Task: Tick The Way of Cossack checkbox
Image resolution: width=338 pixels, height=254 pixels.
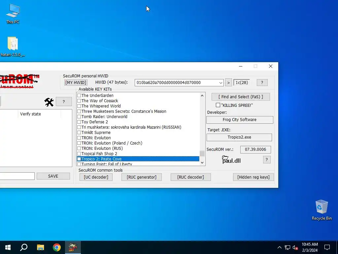Action: point(79,101)
